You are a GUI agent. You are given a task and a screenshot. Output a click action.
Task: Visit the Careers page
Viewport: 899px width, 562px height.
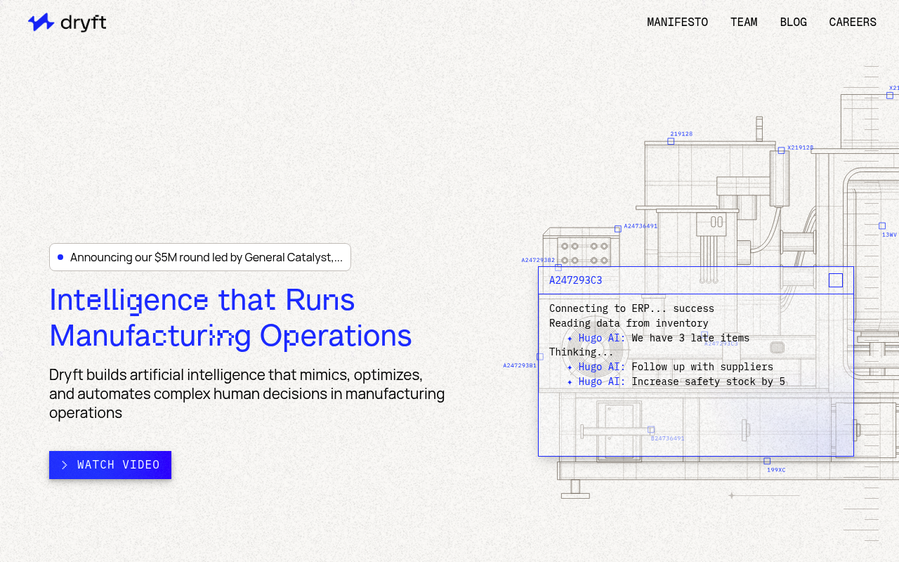[x=853, y=22]
